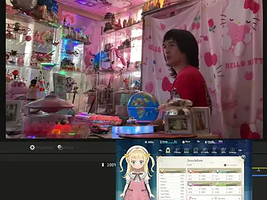Open the Filters dialog for the source

pyautogui.click(x=65, y=148)
